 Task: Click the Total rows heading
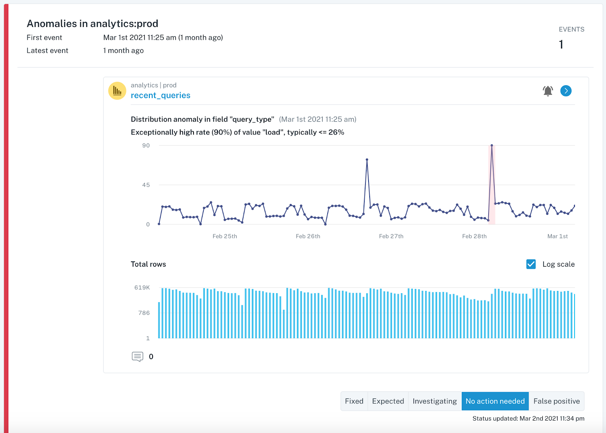point(148,264)
